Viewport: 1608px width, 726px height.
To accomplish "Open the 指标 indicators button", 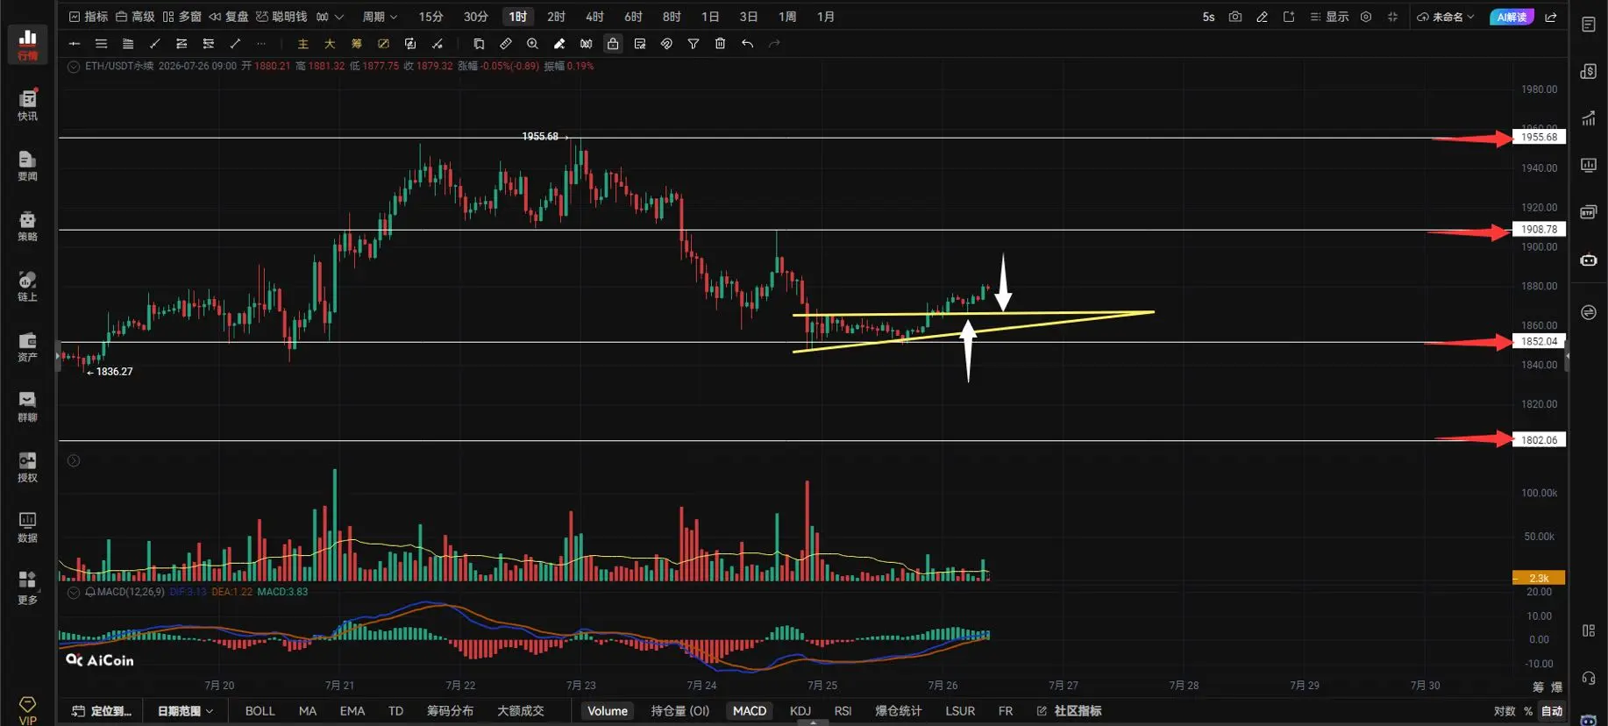I will pos(89,17).
